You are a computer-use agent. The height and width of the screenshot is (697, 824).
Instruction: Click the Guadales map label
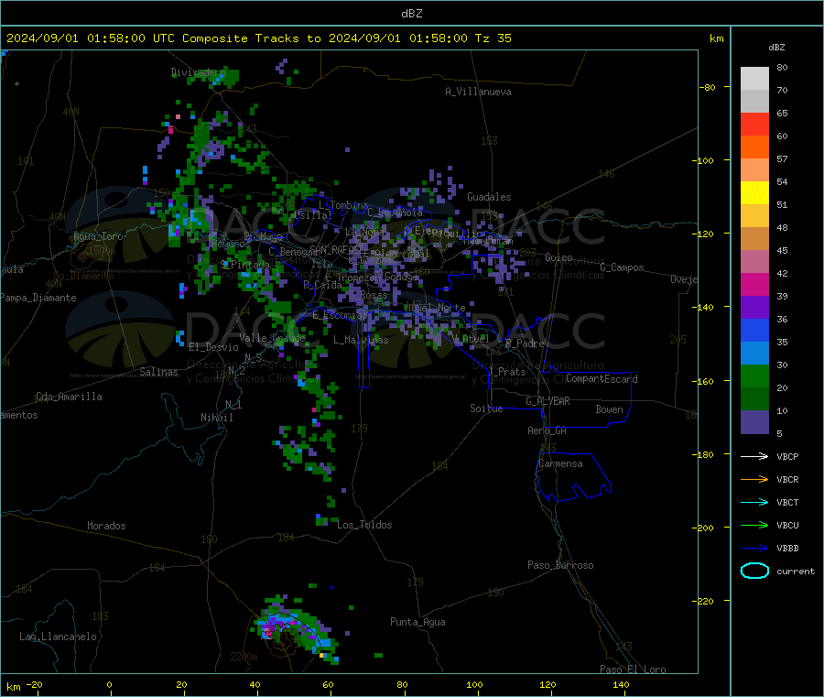[489, 197]
